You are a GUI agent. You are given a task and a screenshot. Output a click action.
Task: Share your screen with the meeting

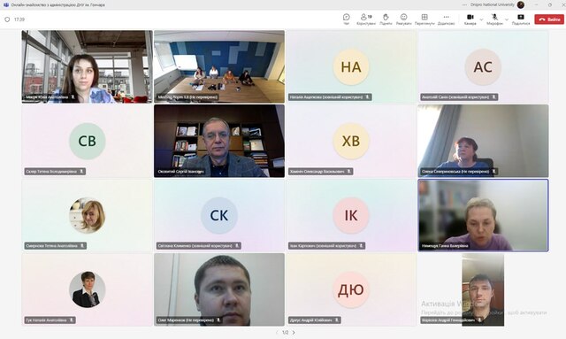pyautogui.click(x=521, y=19)
